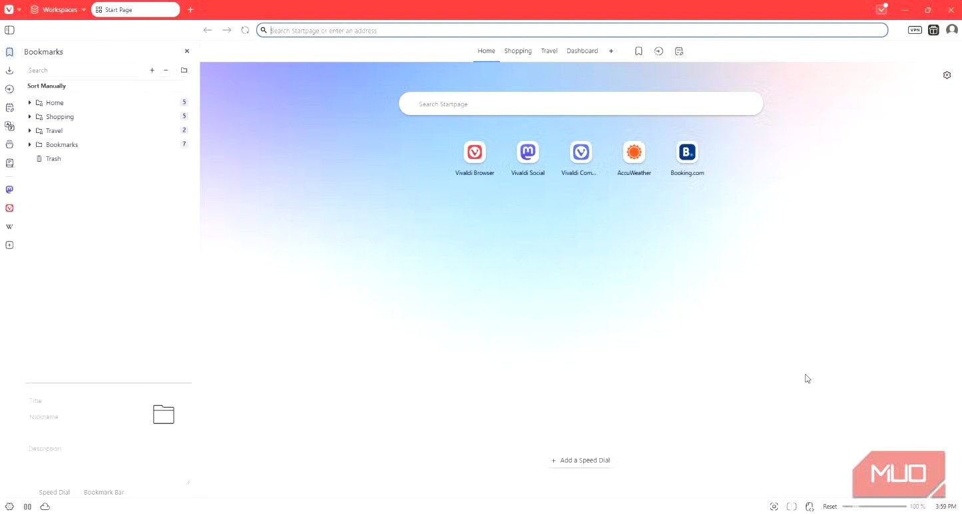962x514 pixels.
Task: Open the Wikipedia web panel
Action: pos(9,227)
